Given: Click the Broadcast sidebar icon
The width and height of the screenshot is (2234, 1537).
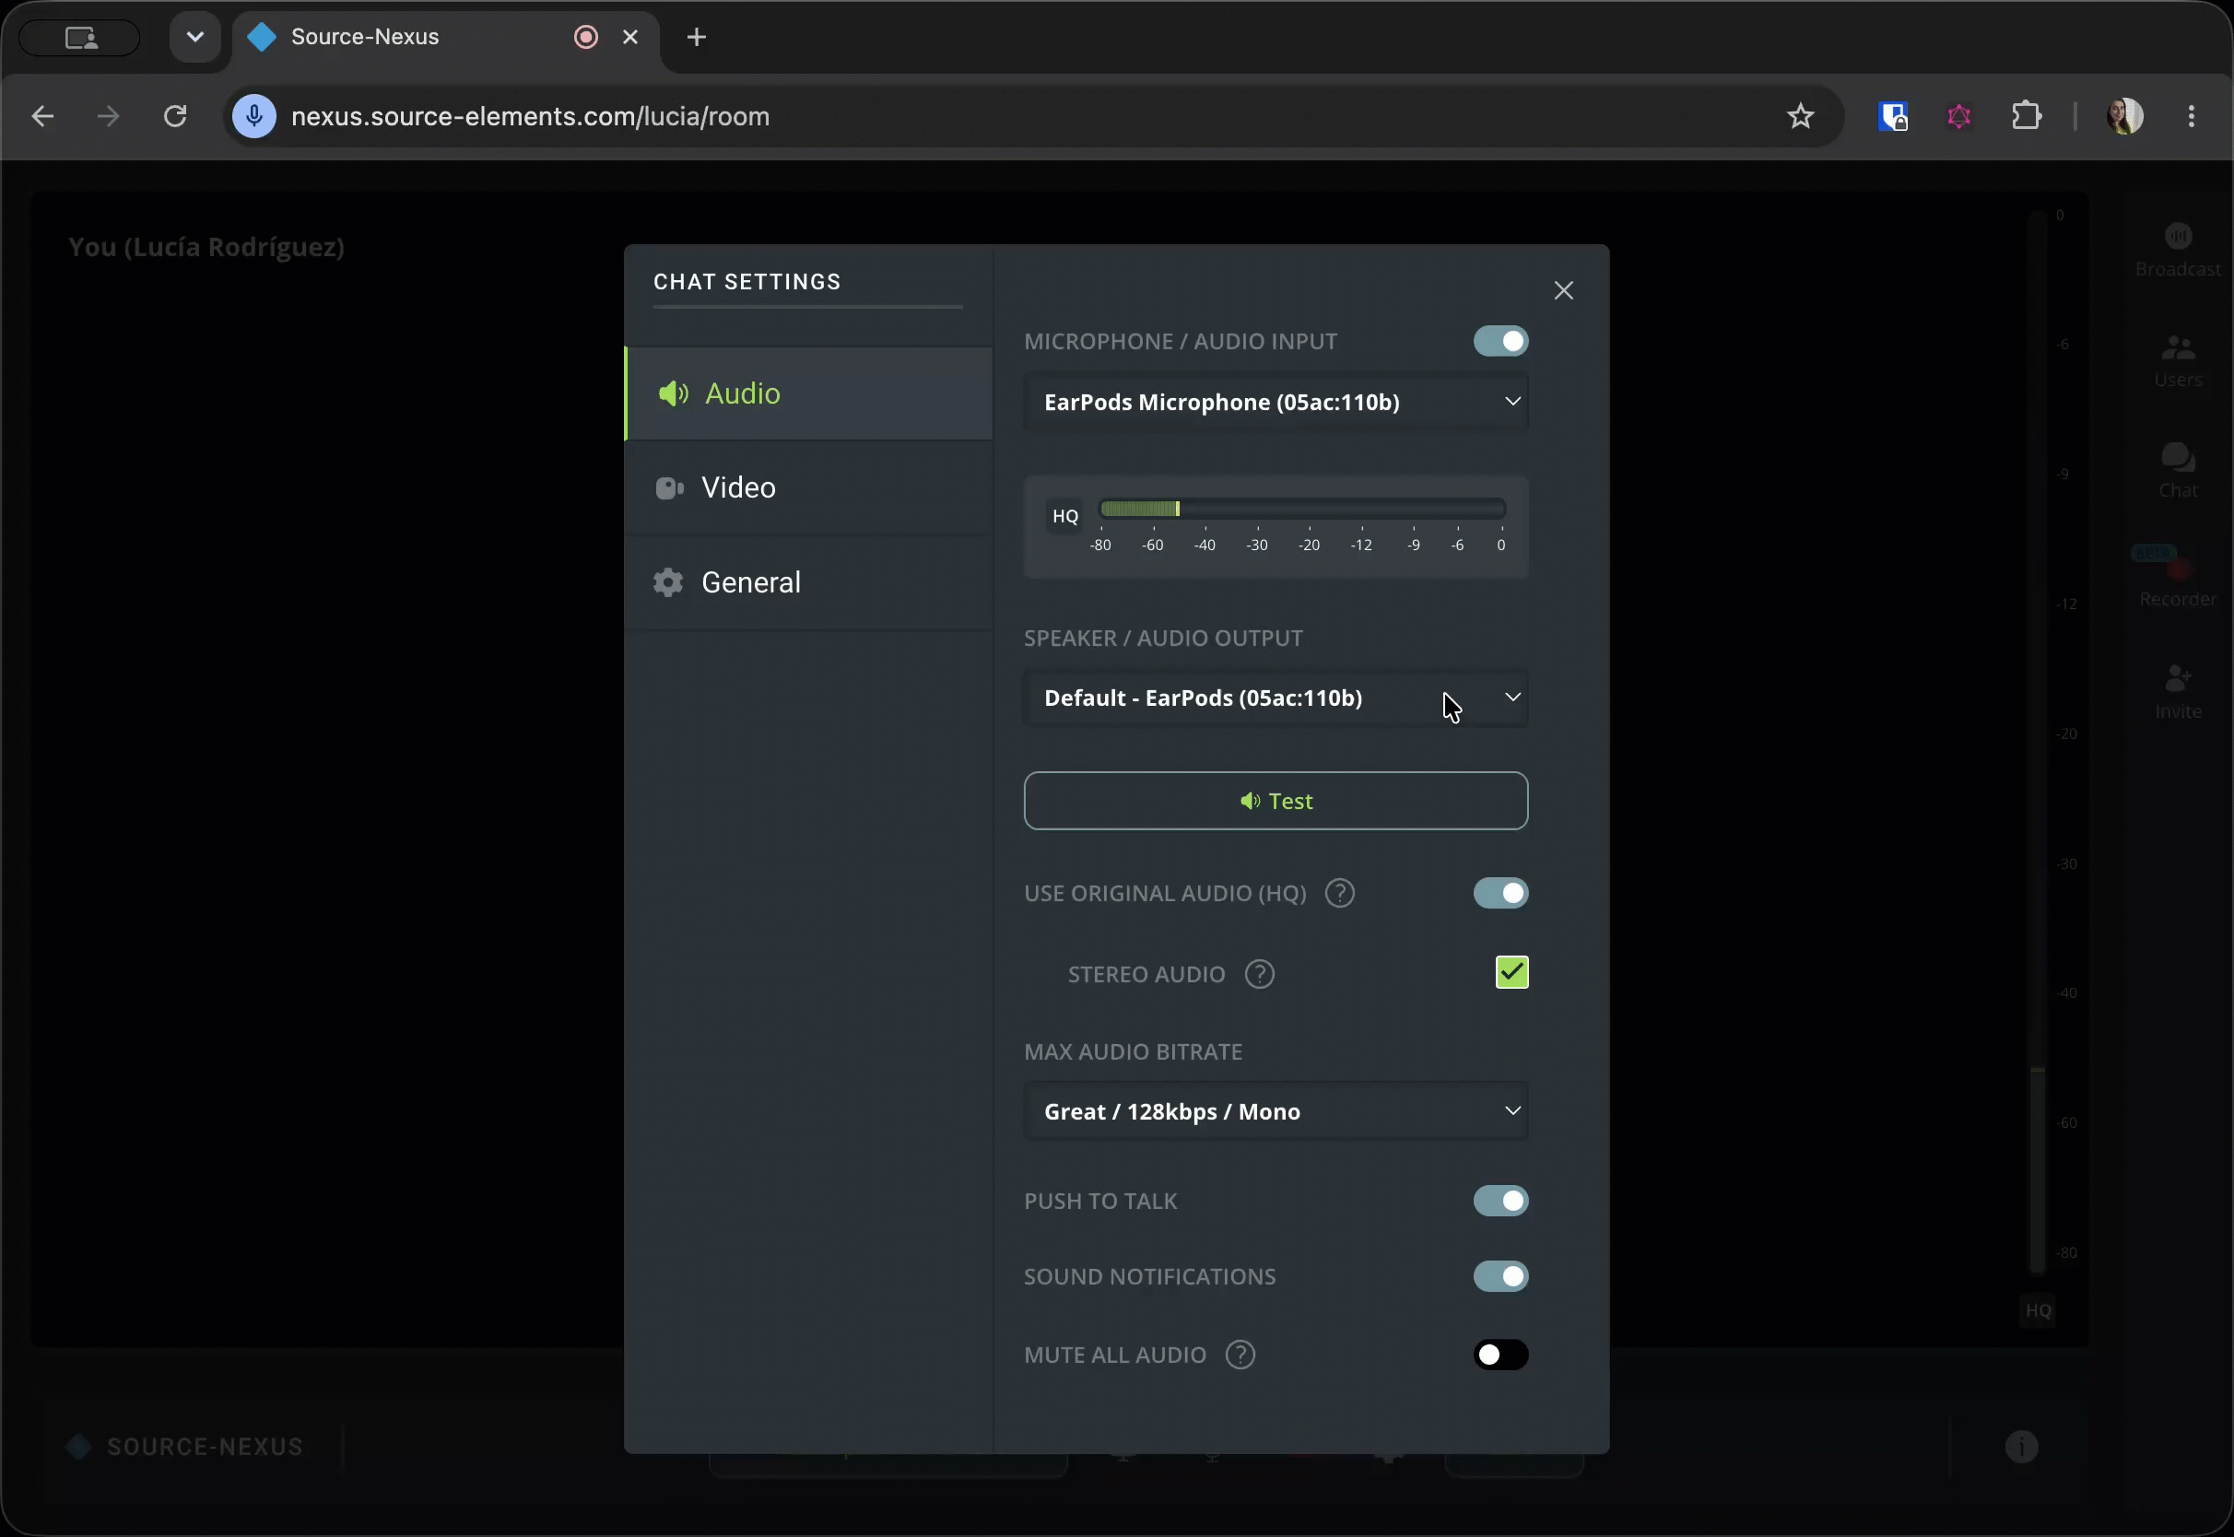Looking at the screenshot, I should (x=2178, y=249).
